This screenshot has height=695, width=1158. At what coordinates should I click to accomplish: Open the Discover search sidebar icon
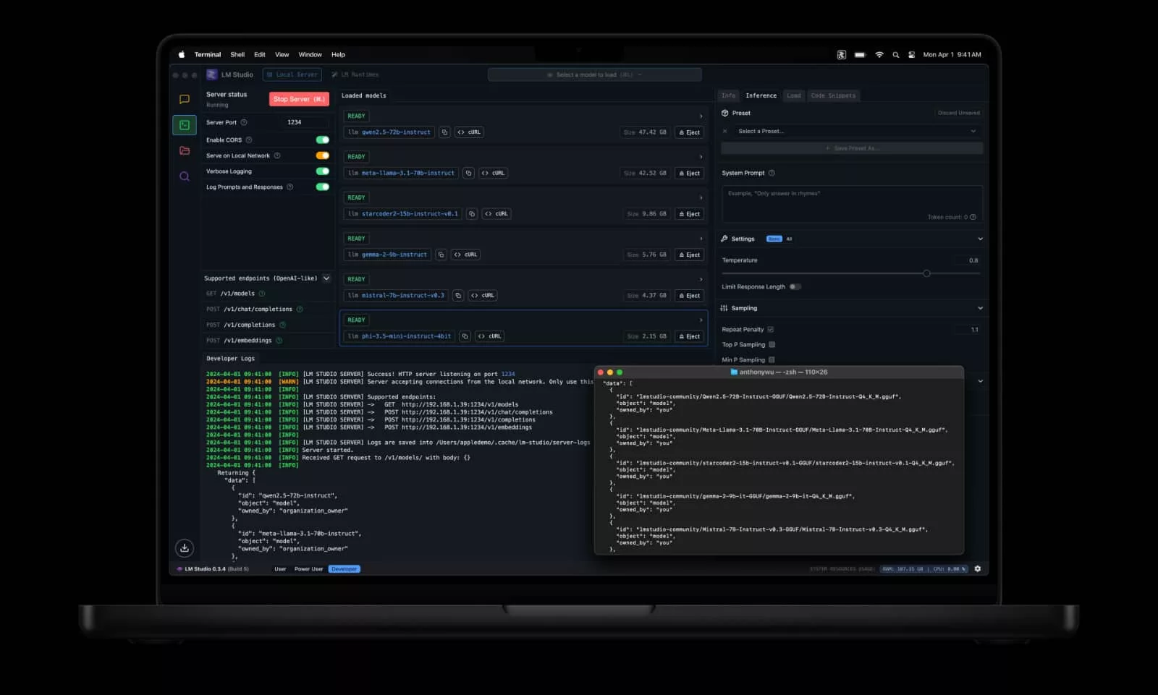185,176
